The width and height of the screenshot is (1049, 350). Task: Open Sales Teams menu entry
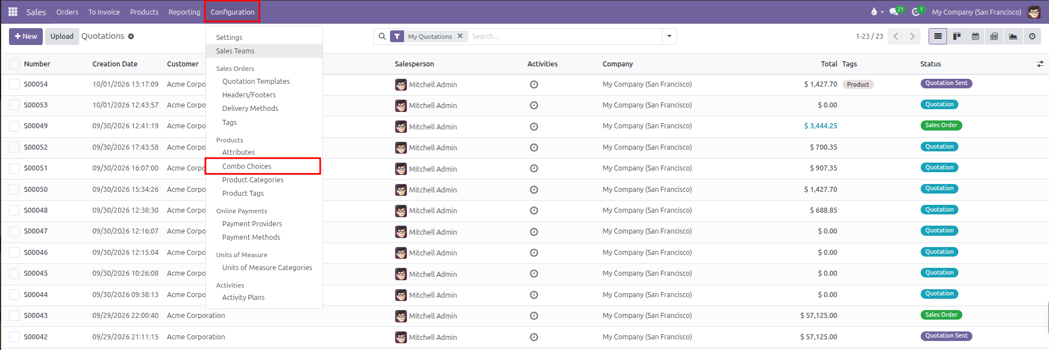point(264,51)
